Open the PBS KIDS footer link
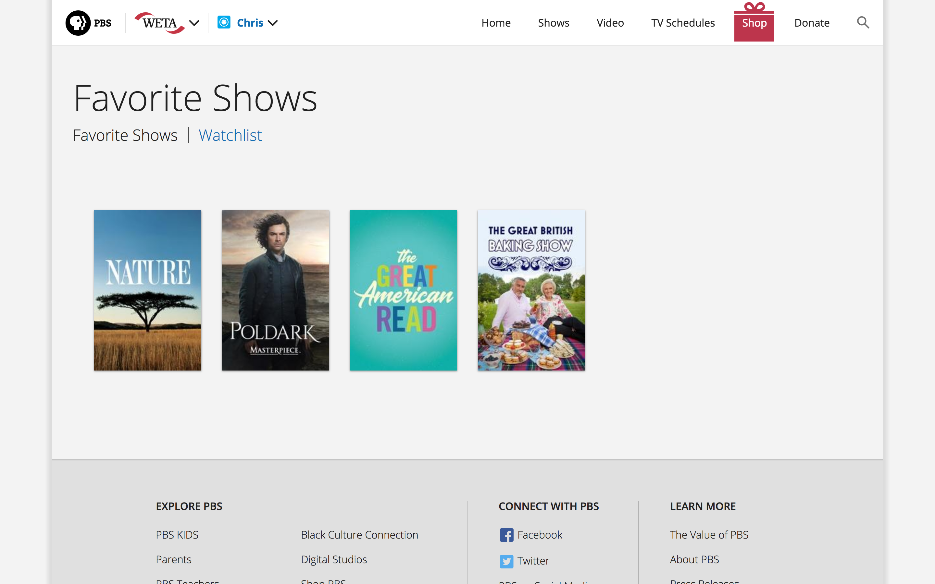935x584 pixels. pyautogui.click(x=177, y=535)
